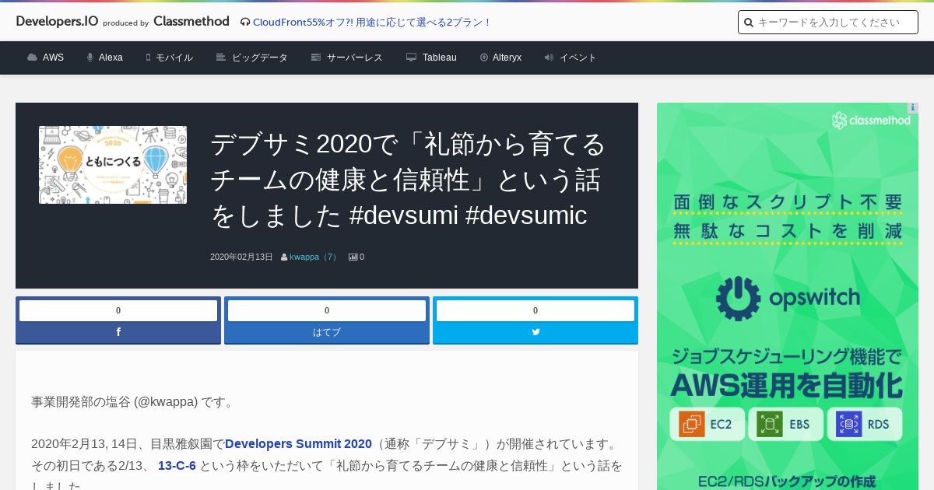Open author kwappa（7） profile link
Screen dimensions: 934x490
tap(314, 257)
